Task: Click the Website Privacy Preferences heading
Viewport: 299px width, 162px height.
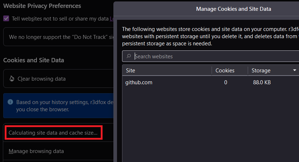Action: tap(42, 6)
